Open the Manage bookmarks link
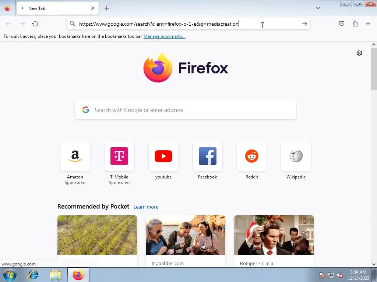This screenshot has height=282, width=377. pos(165,36)
